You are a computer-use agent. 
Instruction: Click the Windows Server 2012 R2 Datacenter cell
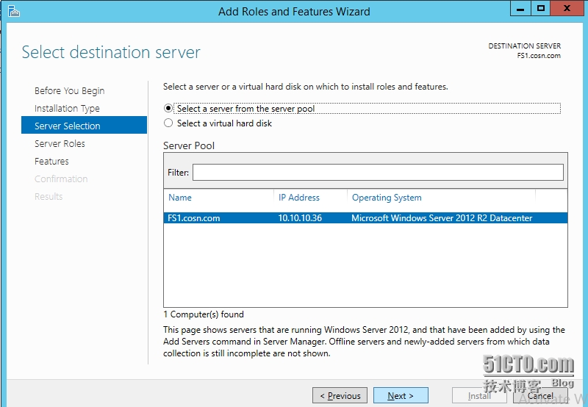pyautogui.click(x=442, y=217)
